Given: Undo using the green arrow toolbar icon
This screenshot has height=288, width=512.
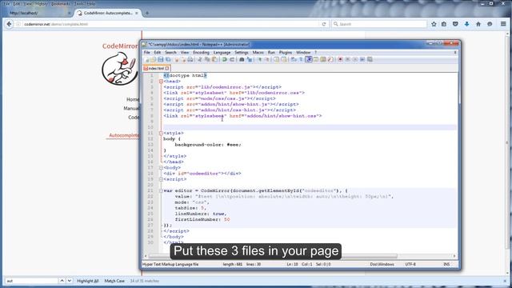Looking at the screenshot, I should 224,59.
